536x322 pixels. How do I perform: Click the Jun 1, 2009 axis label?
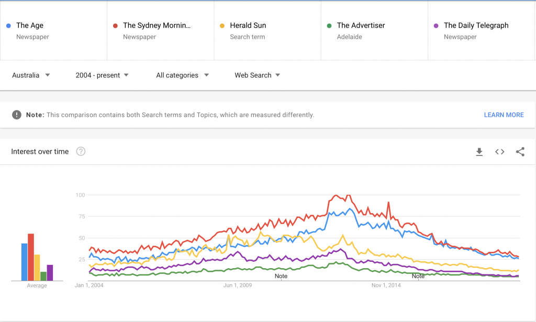coord(238,285)
